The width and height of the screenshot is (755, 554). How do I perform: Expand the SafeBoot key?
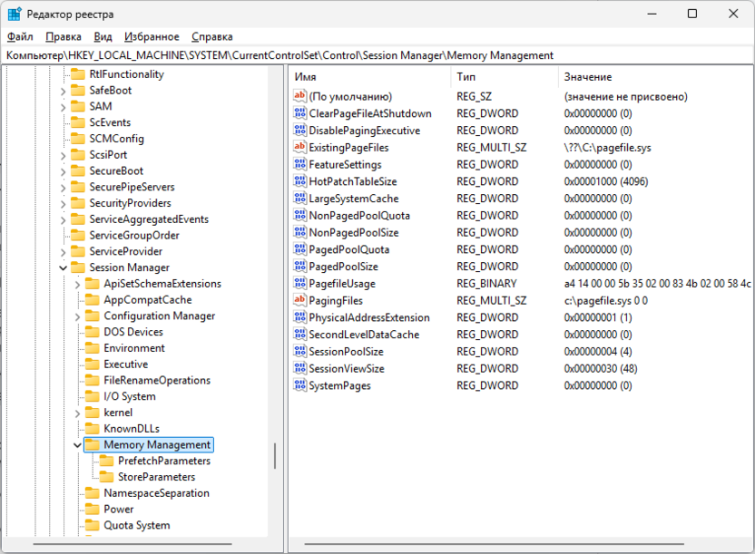pyautogui.click(x=64, y=91)
